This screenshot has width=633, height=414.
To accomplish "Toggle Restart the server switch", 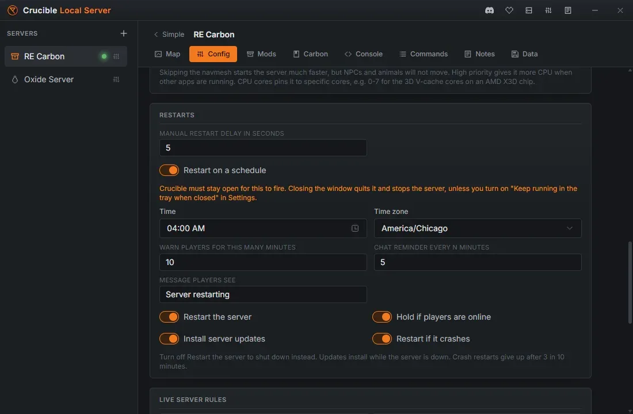I will click(x=169, y=317).
